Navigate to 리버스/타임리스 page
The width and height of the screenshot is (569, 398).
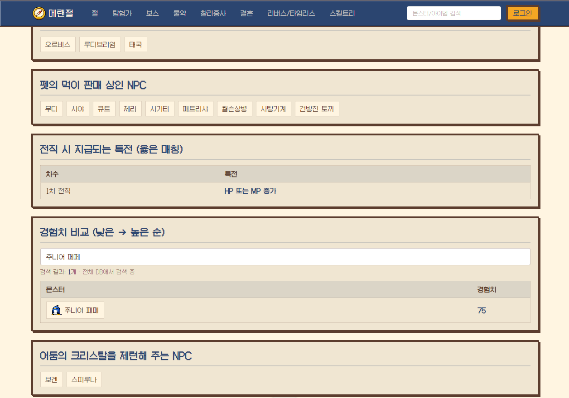(291, 13)
